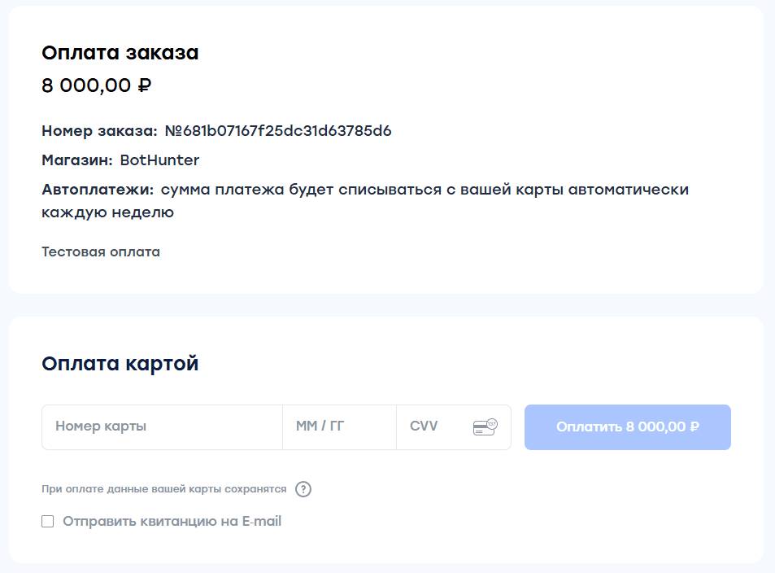Select the 'ММ / ГГ' expiry date field
The width and height of the screenshot is (775, 573).
(337, 426)
